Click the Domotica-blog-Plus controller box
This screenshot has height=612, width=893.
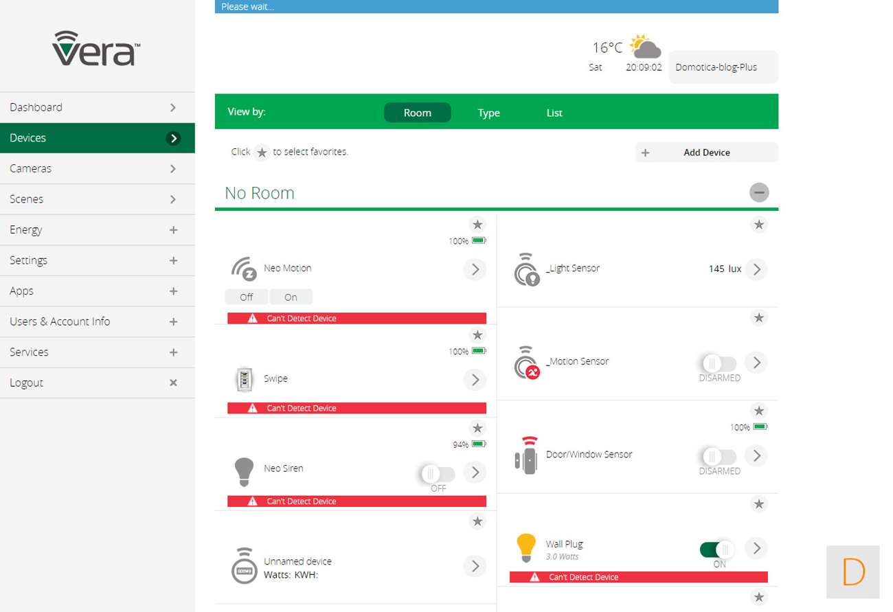coord(723,67)
